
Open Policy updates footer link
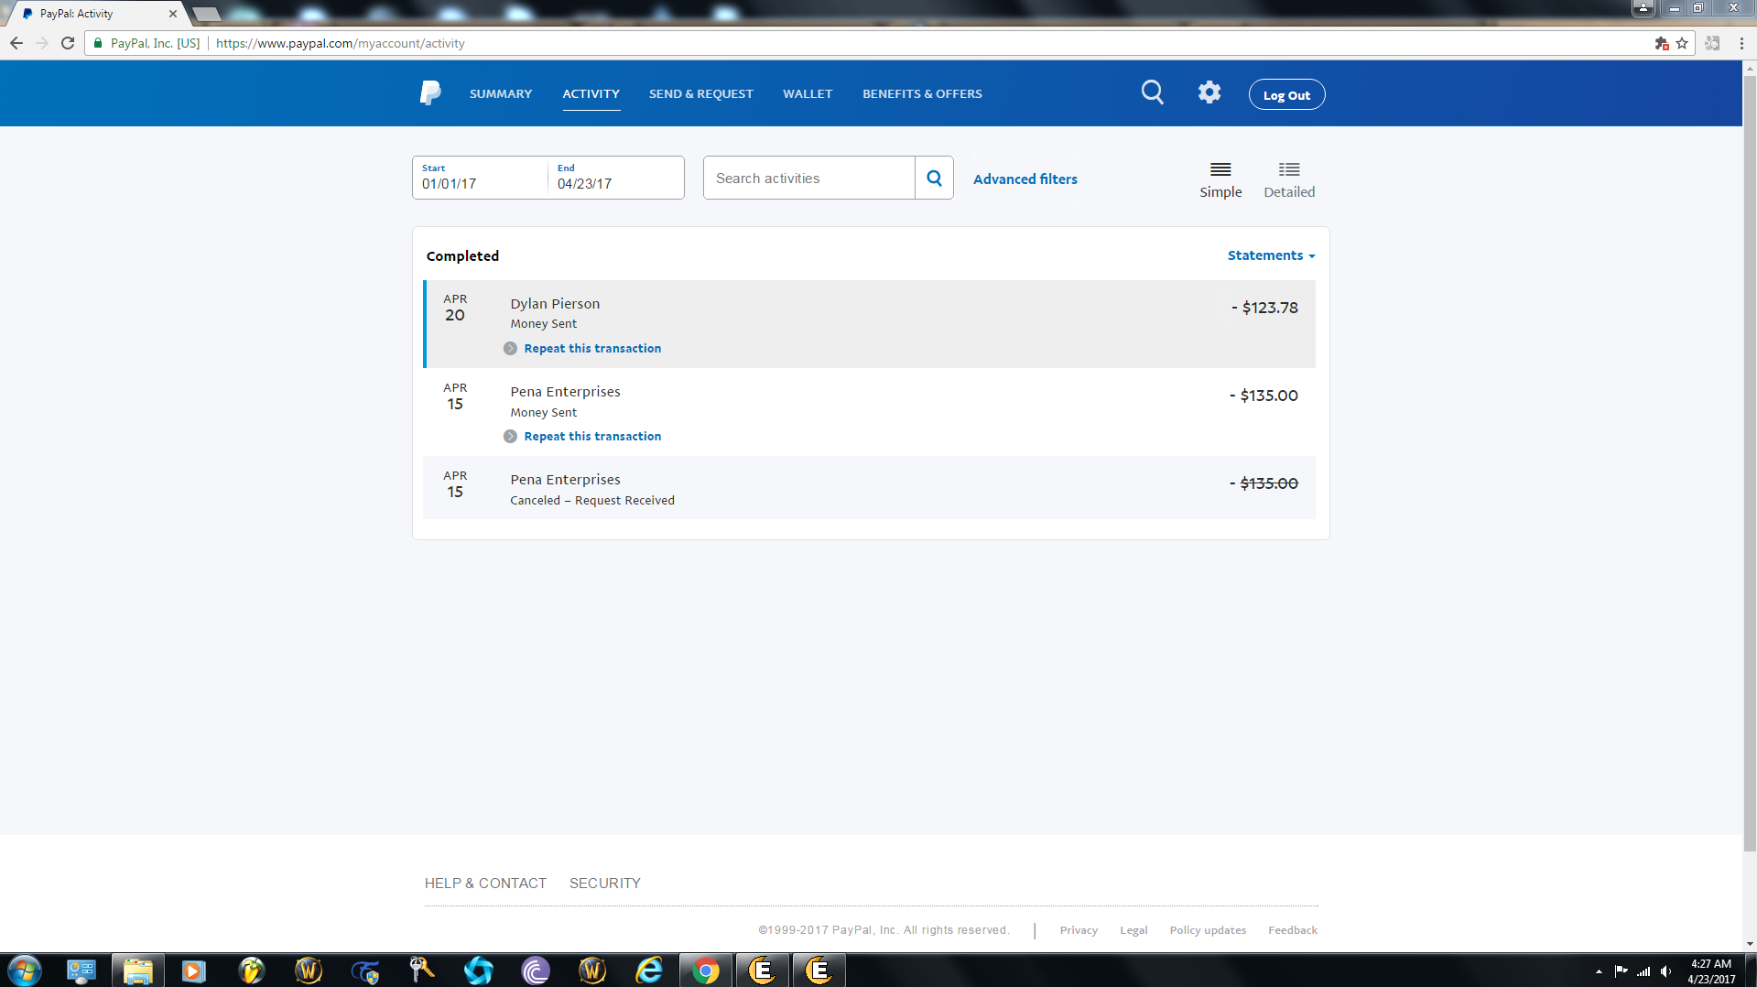click(x=1208, y=930)
